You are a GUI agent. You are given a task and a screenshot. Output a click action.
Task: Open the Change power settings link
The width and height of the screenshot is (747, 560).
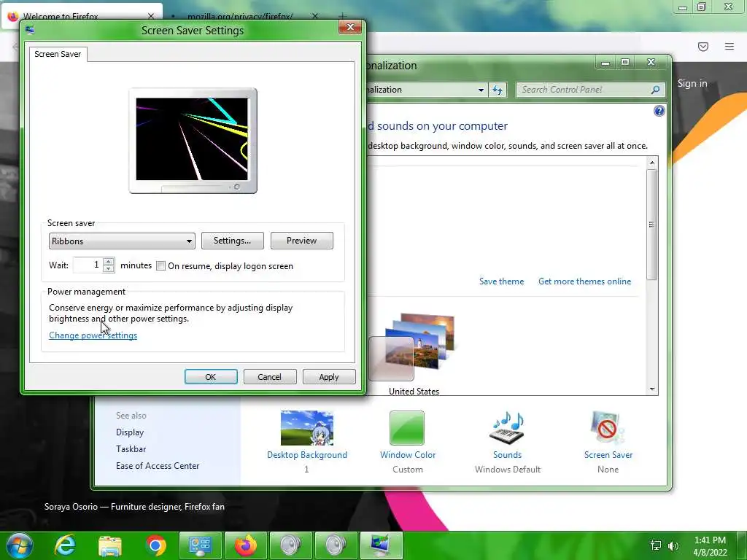coord(93,335)
